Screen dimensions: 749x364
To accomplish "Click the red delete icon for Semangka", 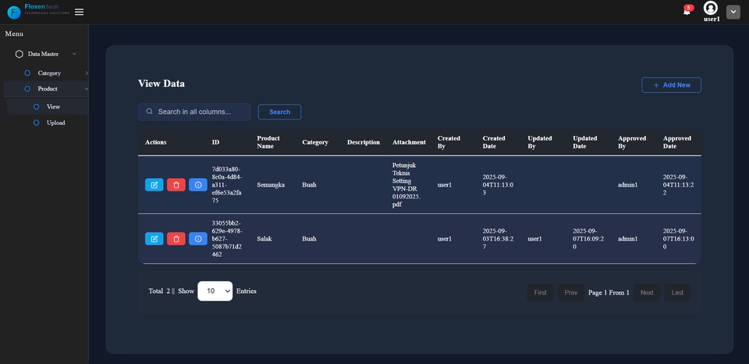I will coord(176,185).
